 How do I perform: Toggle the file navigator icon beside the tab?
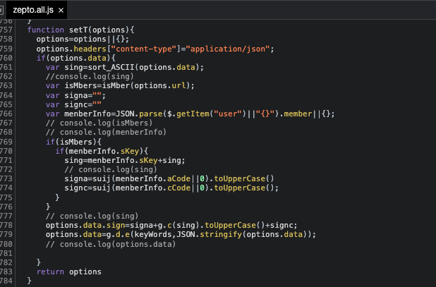coord(1,11)
